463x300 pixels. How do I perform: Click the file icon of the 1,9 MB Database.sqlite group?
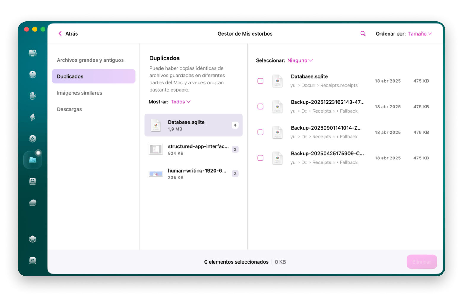tap(156, 125)
